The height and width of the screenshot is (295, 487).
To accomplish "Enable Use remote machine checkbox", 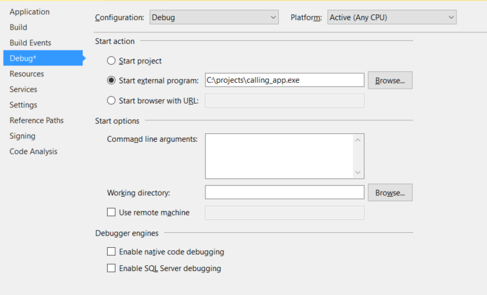I will click(x=112, y=212).
